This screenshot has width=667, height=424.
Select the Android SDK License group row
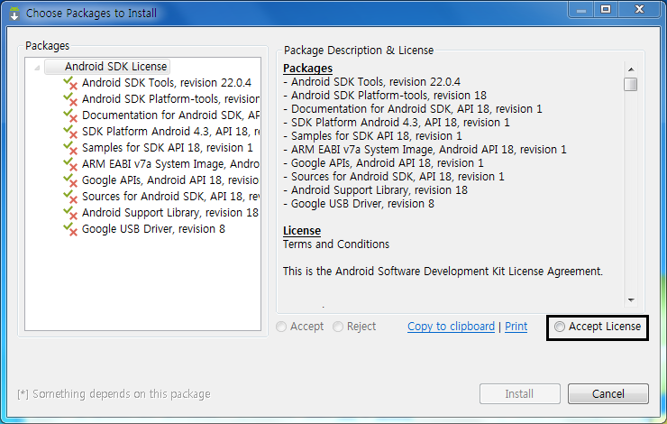107,67
